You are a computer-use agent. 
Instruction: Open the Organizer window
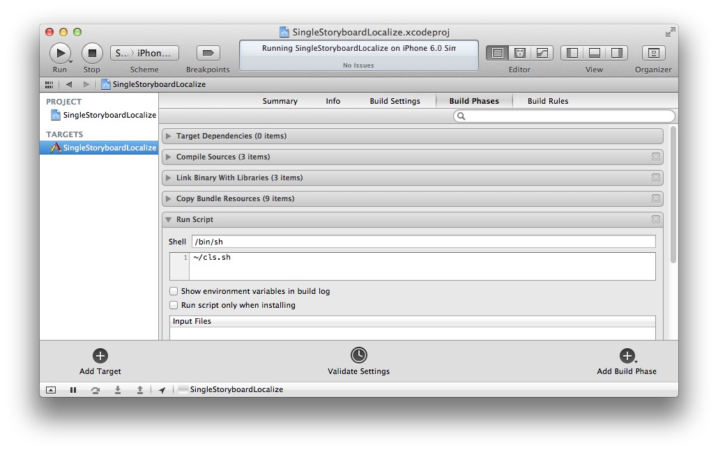click(x=653, y=53)
